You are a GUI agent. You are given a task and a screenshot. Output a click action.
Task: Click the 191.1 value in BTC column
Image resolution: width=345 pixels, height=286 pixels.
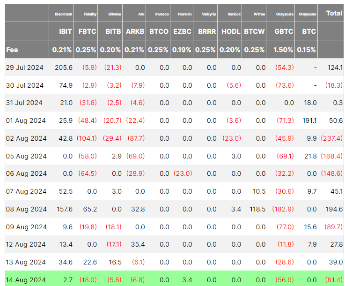[309, 120]
